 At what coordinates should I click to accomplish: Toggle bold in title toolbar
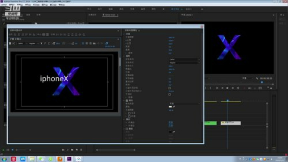(41, 43)
